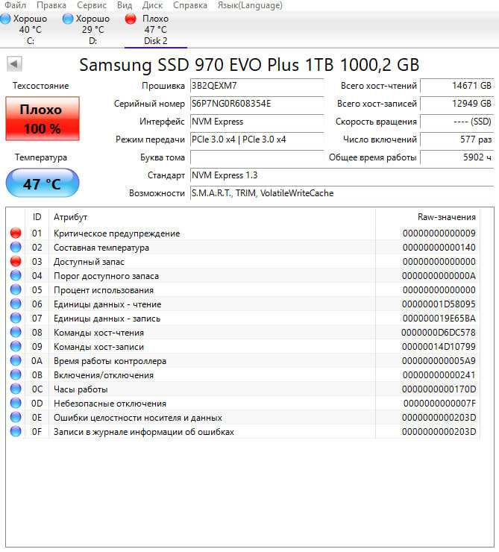The image size is (499, 552).
Task: Click the Атрибут column header
Action: click(x=212, y=217)
